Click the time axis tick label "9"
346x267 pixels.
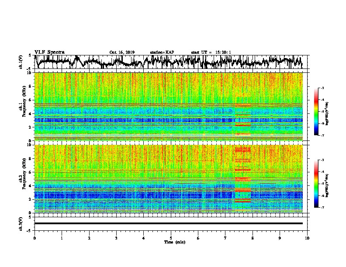point(280,238)
